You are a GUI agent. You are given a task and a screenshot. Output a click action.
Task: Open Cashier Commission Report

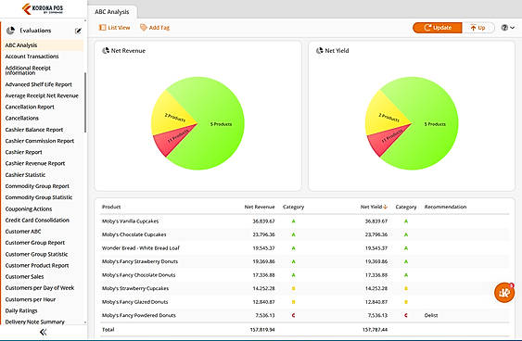coord(40,141)
